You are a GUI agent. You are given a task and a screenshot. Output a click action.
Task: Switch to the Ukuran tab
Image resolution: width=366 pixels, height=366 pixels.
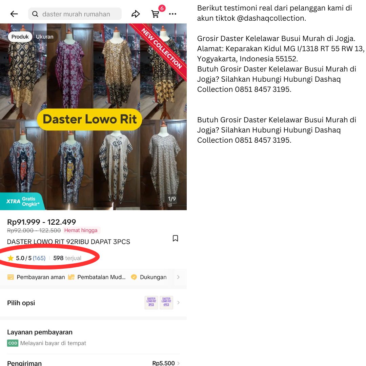point(45,37)
